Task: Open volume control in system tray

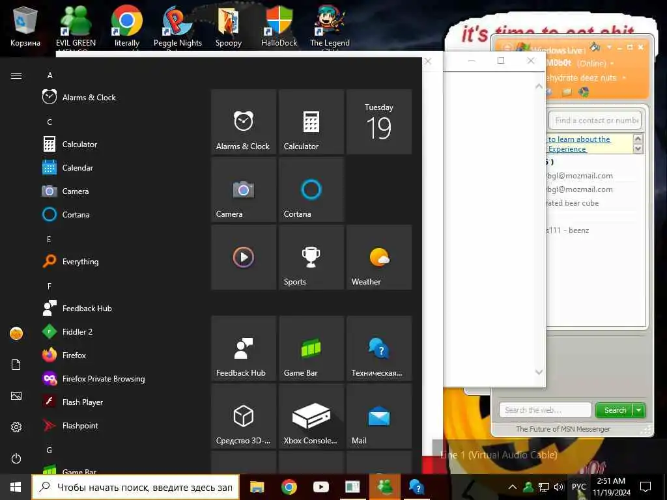Action: [558, 487]
